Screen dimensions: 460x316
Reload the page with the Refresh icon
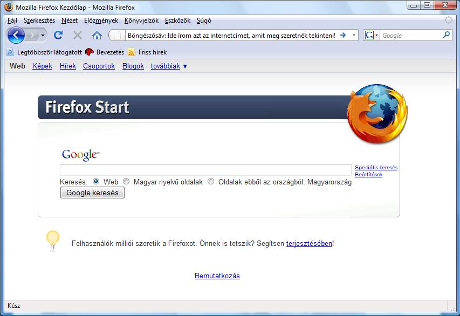[58, 35]
